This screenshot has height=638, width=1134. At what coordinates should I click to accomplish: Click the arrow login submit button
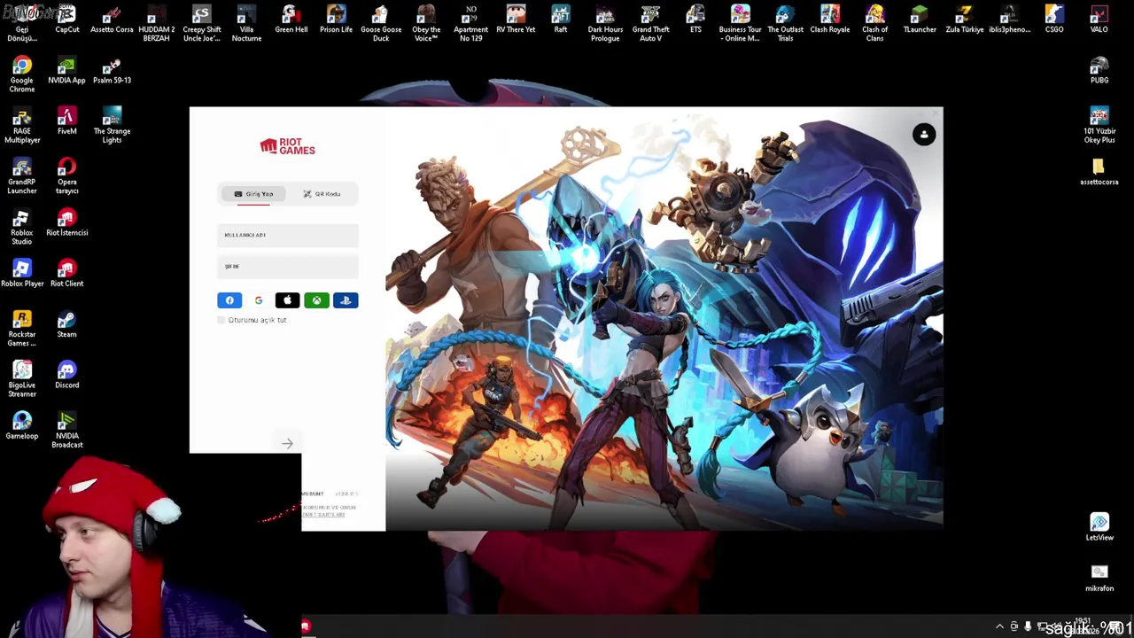pos(287,443)
